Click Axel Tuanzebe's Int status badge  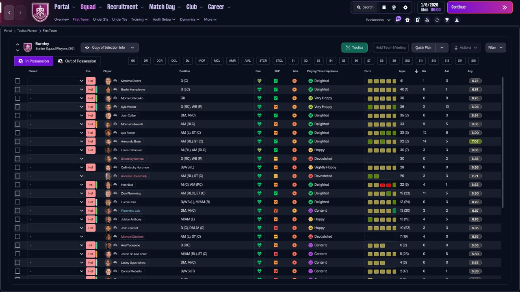[x=91, y=245]
